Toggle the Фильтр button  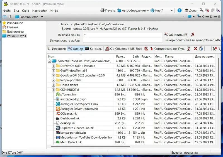point(76,49)
